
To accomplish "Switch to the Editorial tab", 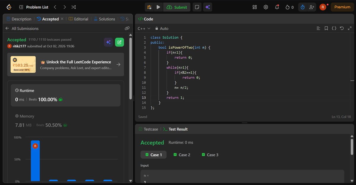I will click(78, 19).
